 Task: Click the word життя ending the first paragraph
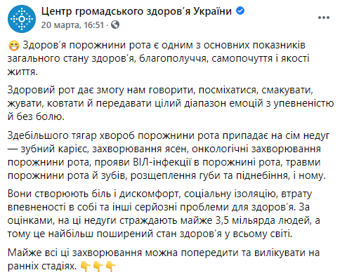(x=21, y=72)
